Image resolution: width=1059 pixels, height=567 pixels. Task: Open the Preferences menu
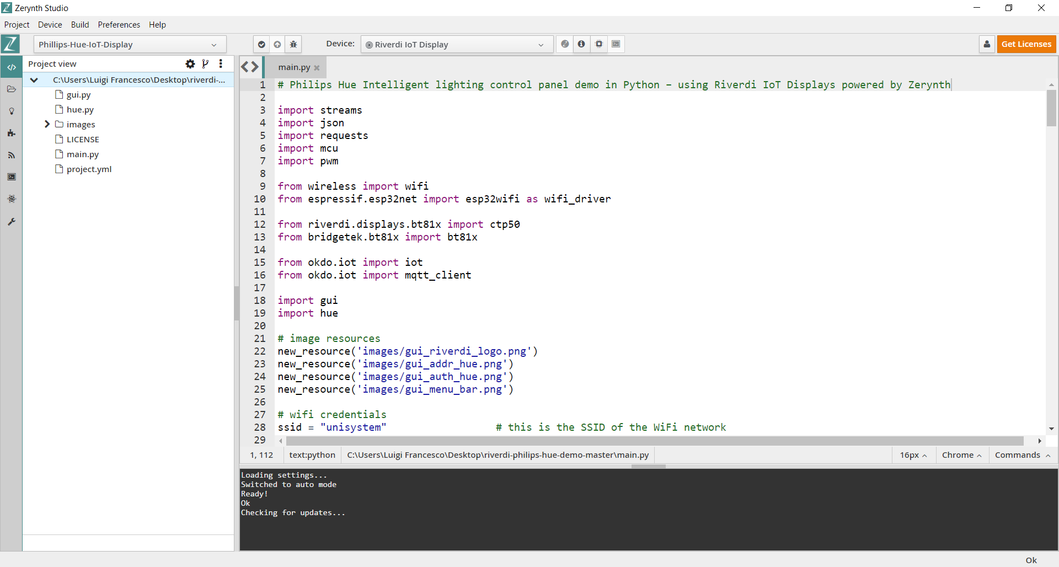[119, 25]
